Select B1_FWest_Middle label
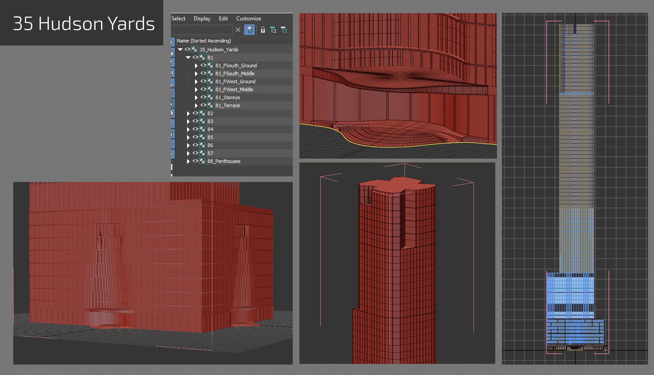 [234, 90]
